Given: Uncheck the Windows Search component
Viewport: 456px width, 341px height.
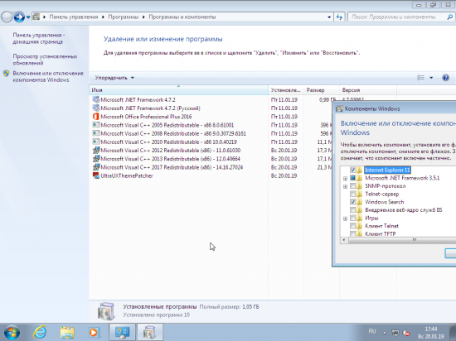Looking at the screenshot, I should 352,202.
